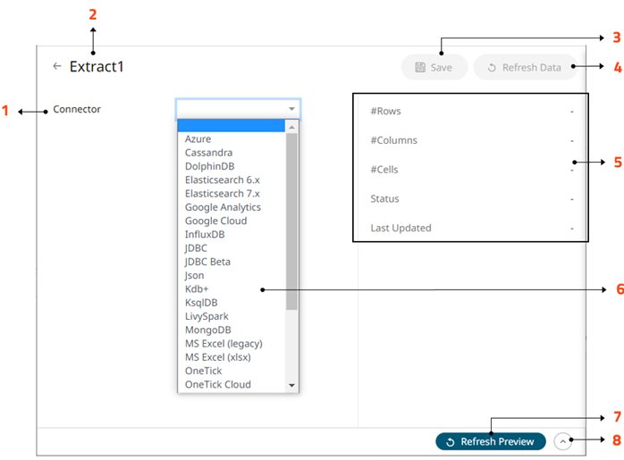Select Azure from the connector list
Image resolution: width=624 pixels, height=460 pixels.
(198, 139)
